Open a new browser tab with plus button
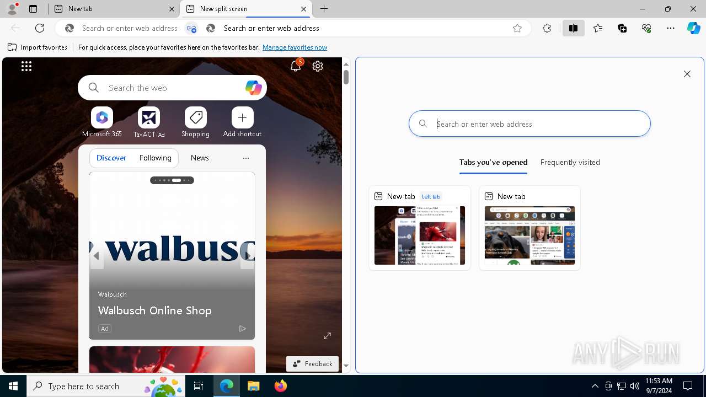 click(324, 9)
